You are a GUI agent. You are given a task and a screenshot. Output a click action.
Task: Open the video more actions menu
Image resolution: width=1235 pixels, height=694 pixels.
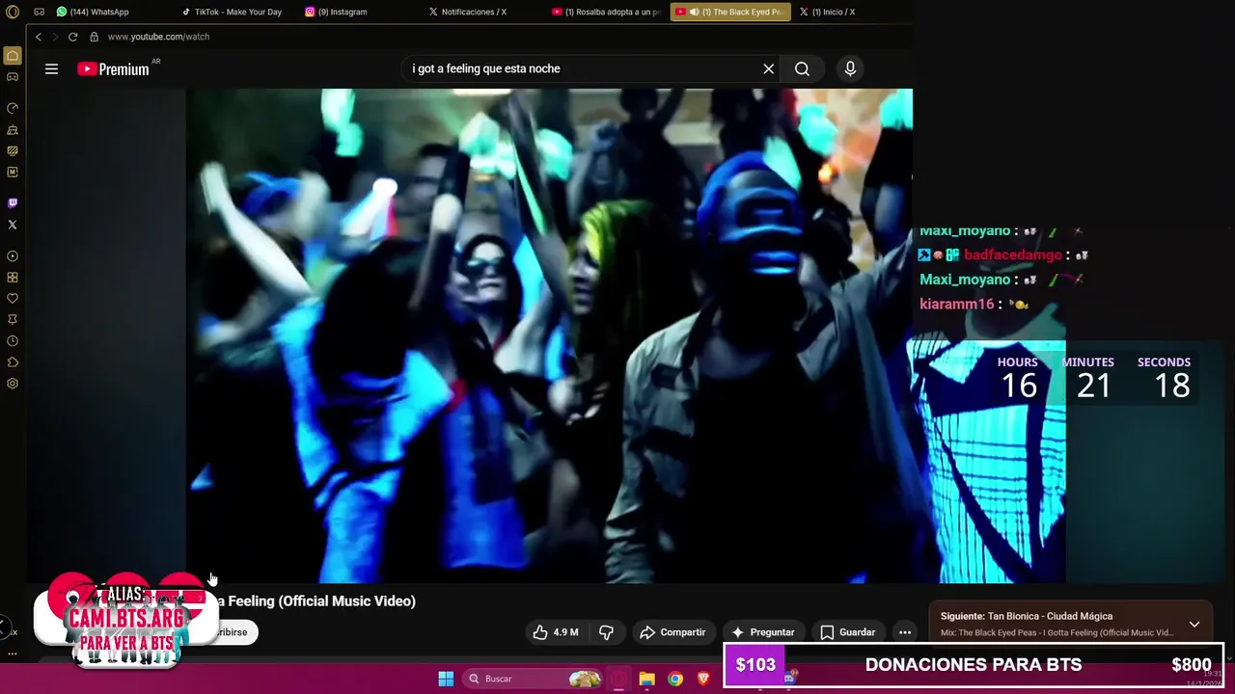(x=905, y=632)
